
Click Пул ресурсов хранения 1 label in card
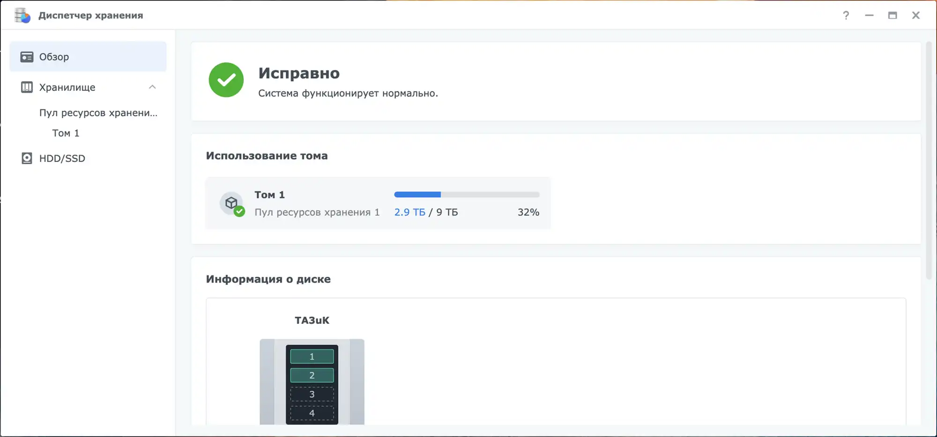point(317,212)
